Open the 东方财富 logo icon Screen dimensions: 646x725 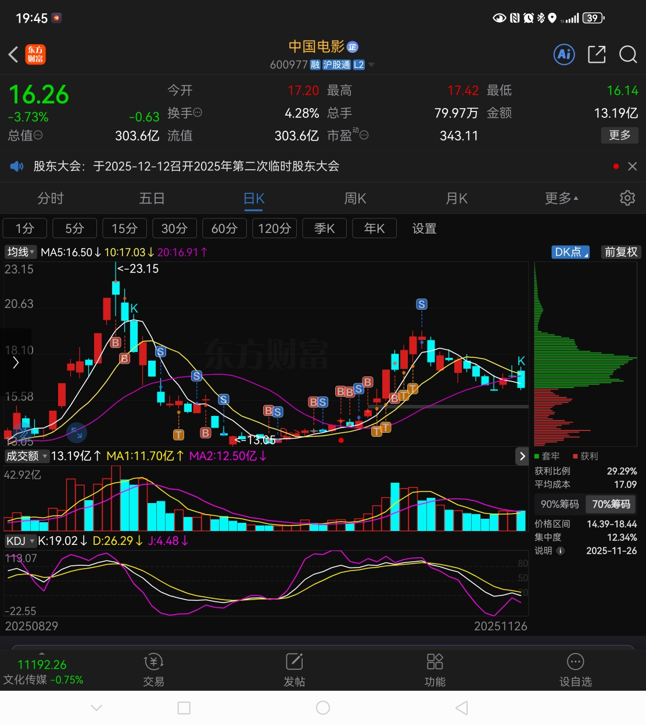click(x=35, y=55)
